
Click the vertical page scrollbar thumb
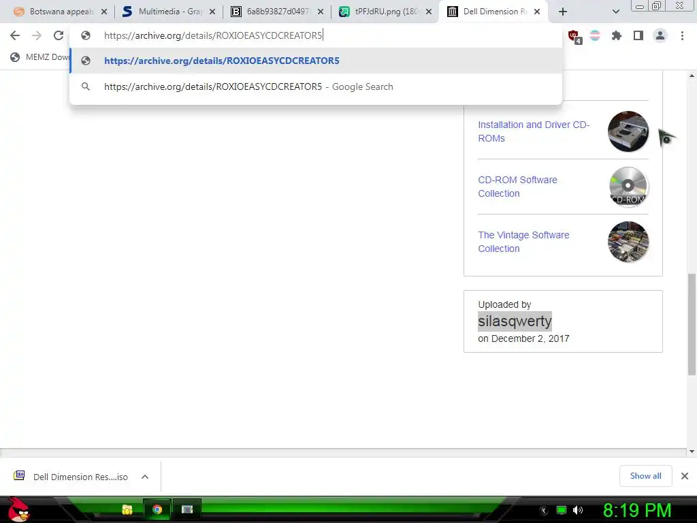point(692,325)
